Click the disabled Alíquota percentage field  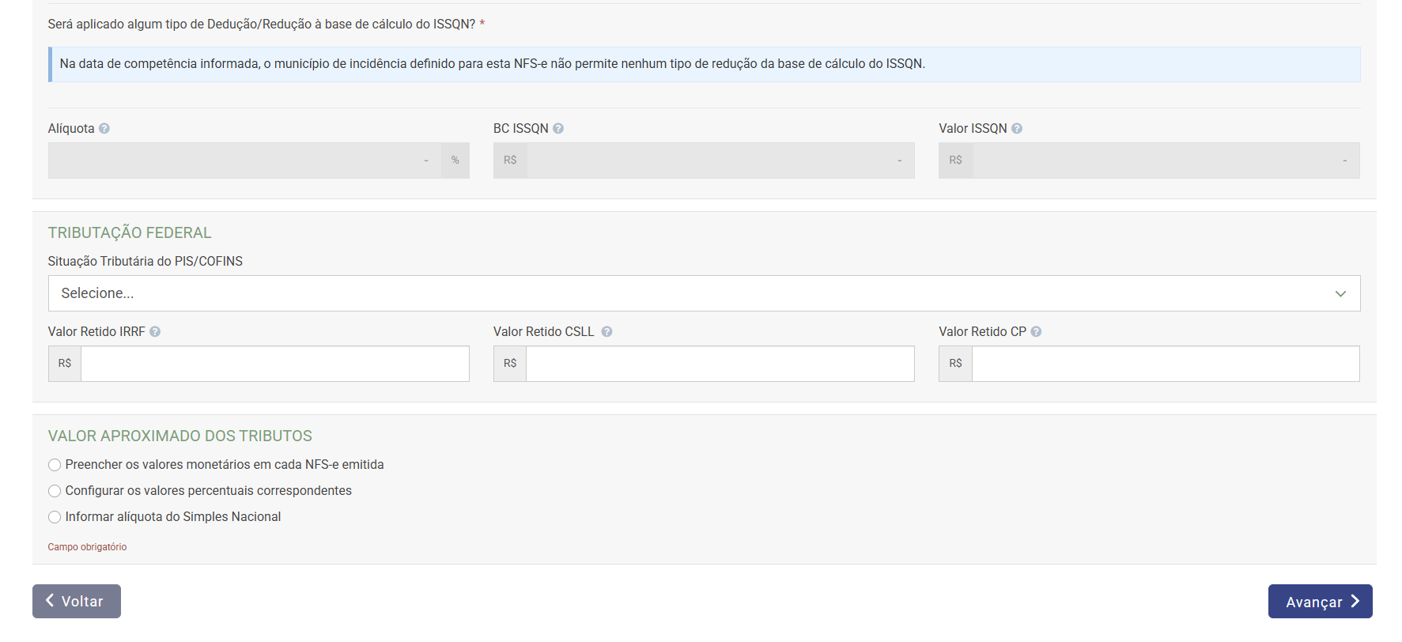(x=245, y=160)
